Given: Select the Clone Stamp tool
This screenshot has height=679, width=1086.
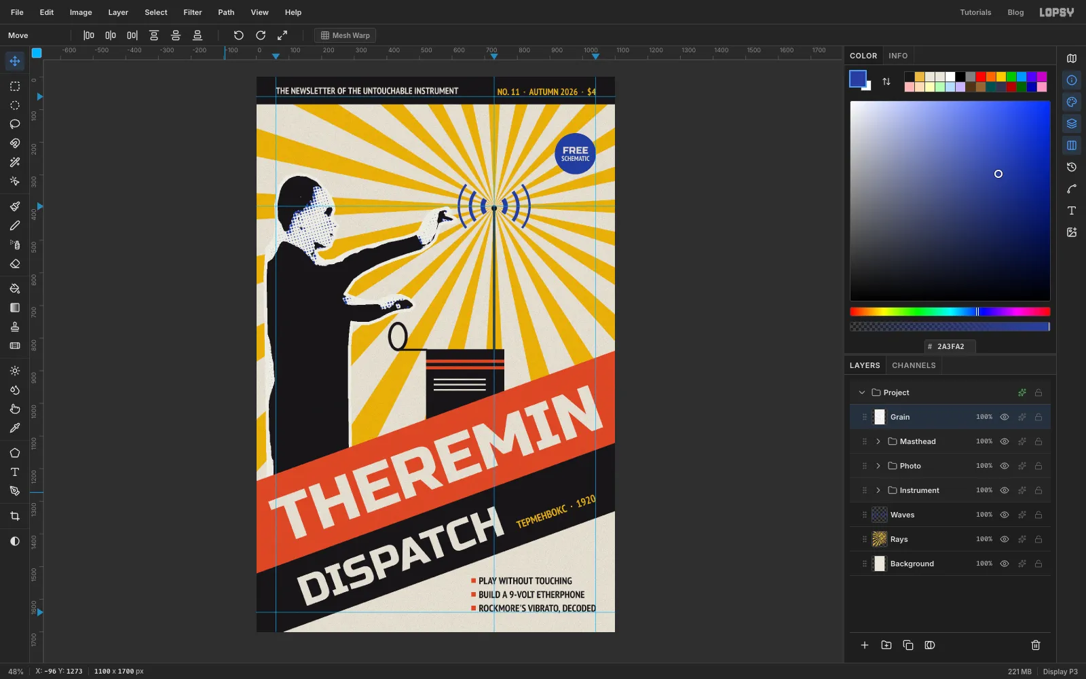Looking at the screenshot, I should (15, 327).
